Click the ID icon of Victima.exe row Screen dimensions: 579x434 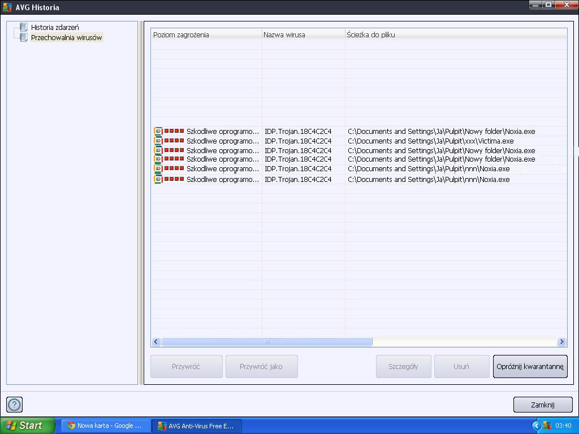[158, 141]
